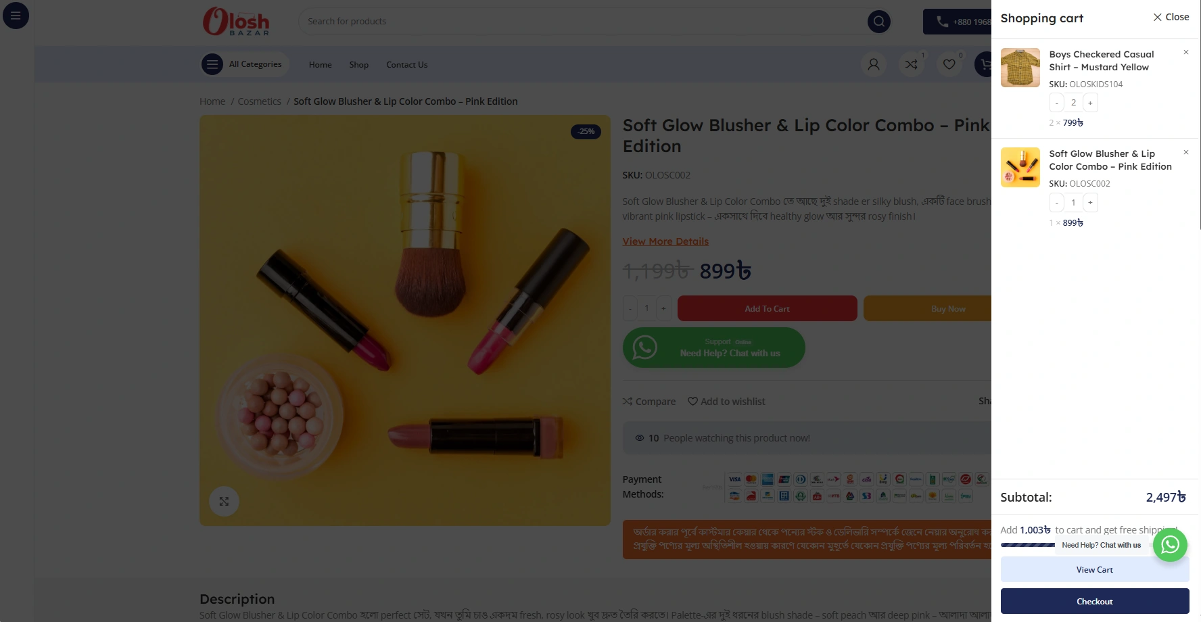Open the mustard shirt thumbnail in cart
Image resolution: width=1201 pixels, height=622 pixels.
(1020, 68)
